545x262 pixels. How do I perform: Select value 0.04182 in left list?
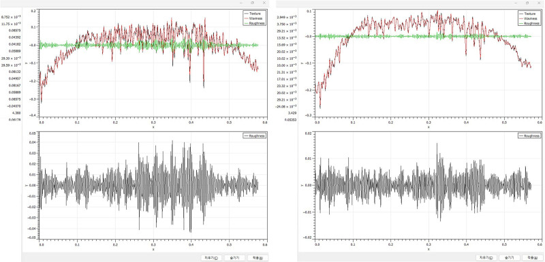click(14, 44)
